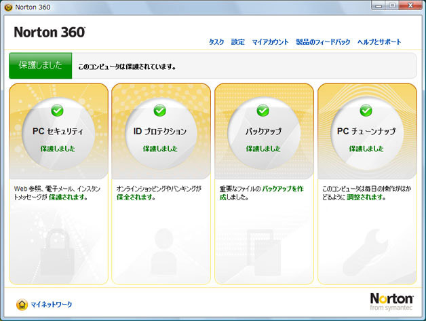
Task: Click the 保全されます link under ID プロテクション
Action: point(136,197)
